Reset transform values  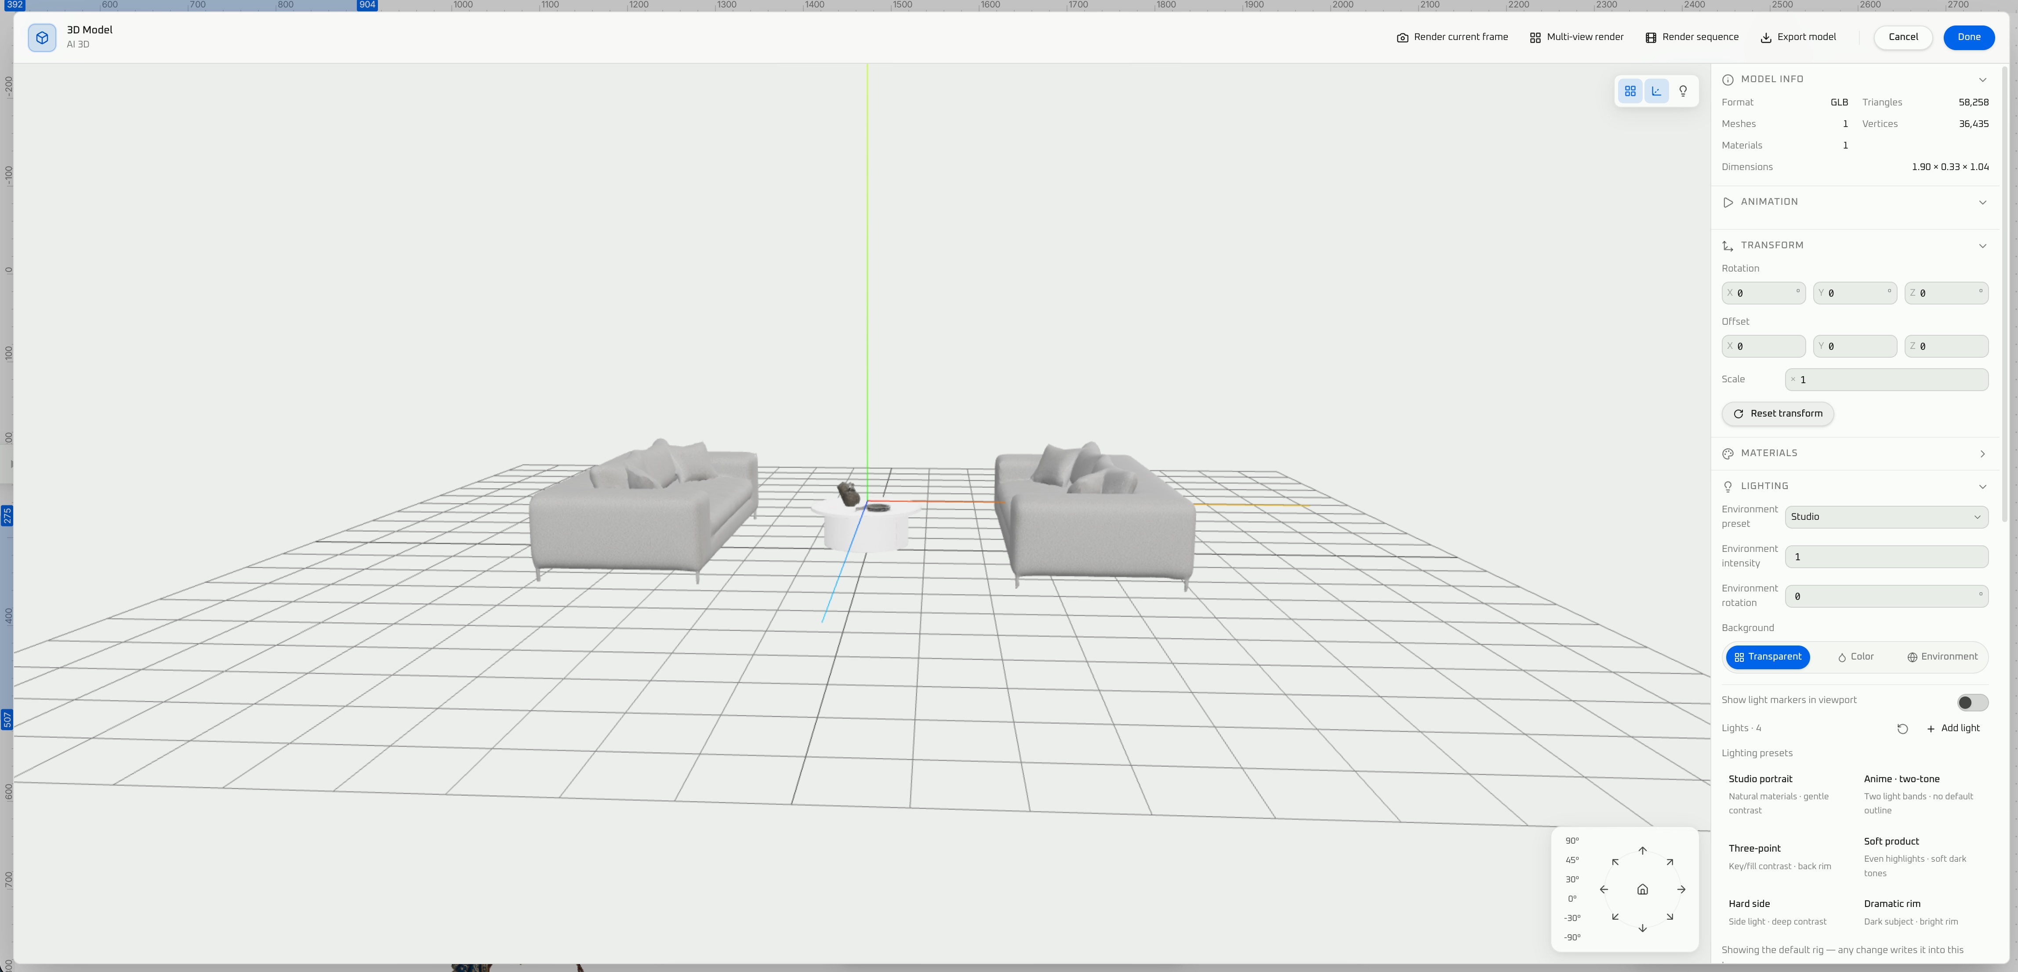(x=1778, y=413)
